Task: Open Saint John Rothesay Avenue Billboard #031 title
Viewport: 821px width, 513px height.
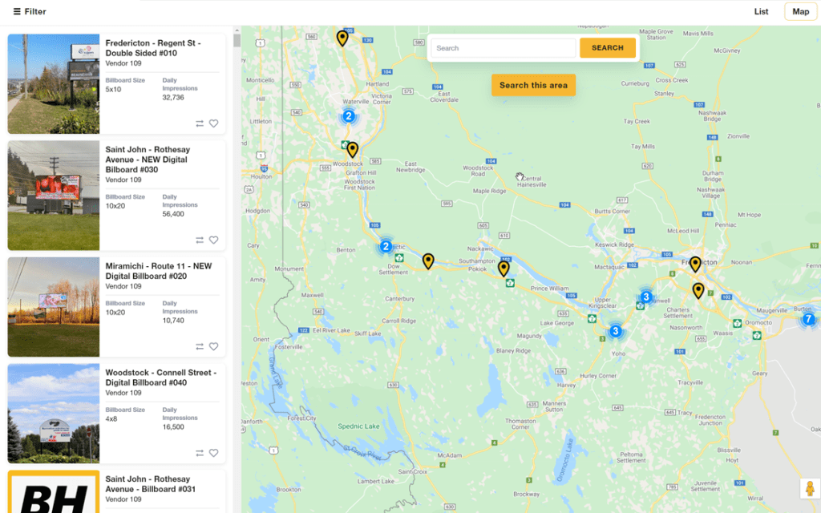Action: click(x=150, y=483)
